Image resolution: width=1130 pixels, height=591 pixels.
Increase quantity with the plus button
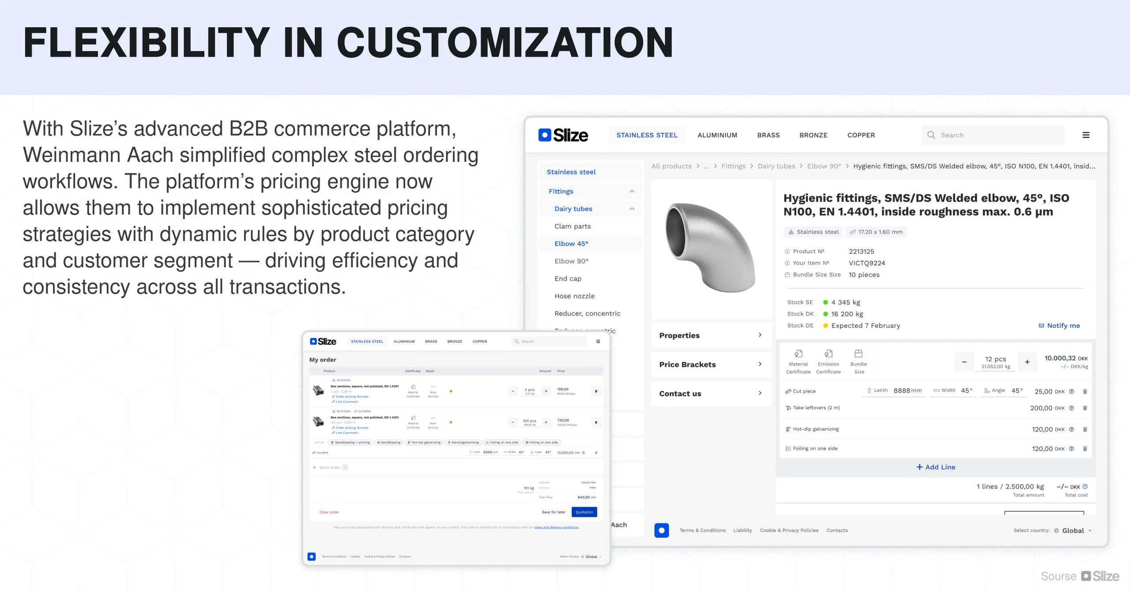point(1027,362)
